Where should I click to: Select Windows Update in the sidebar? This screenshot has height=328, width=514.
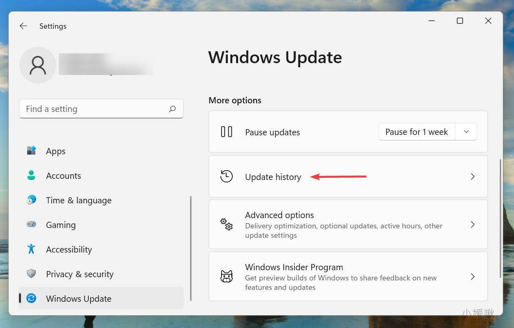click(78, 298)
